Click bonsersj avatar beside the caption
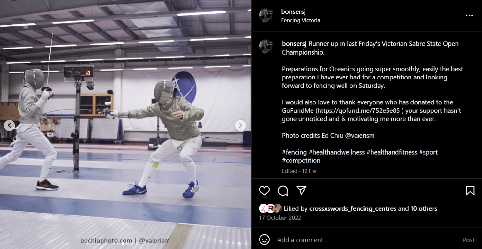Viewport: 482px width, 249px height. click(x=266, y=47)
